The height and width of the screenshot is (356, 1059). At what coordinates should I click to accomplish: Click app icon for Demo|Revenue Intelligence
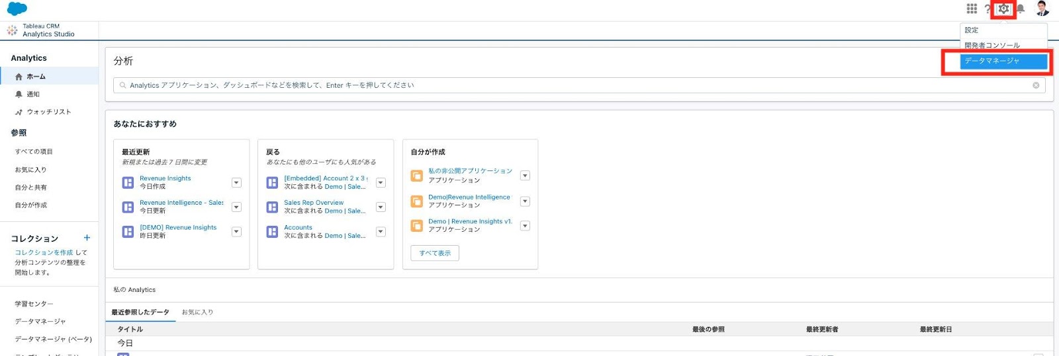pos(417,201)
